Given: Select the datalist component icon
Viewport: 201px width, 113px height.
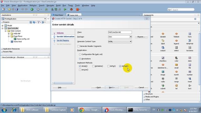Looking at the screenshot, I should coord(163,34).
